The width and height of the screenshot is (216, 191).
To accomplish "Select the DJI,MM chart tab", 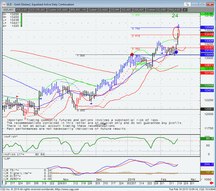I will (x=115, y=10).
